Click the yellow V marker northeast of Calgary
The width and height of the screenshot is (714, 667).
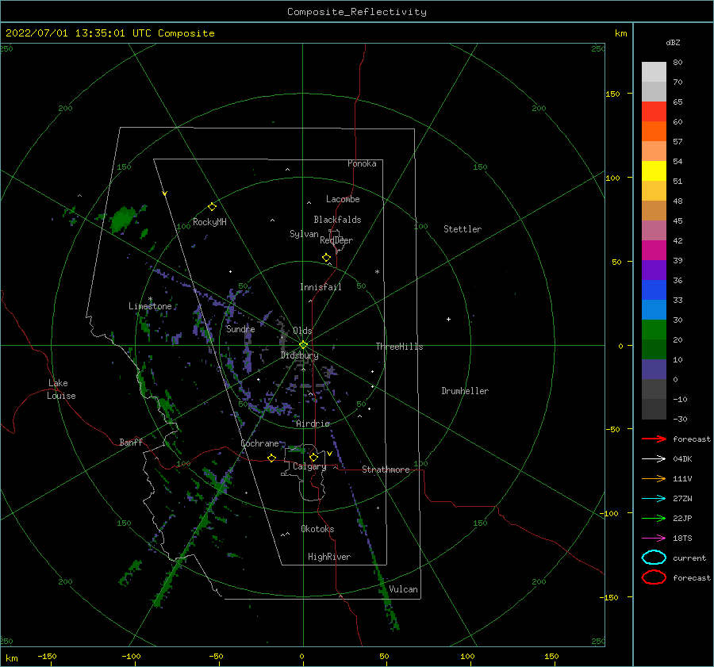click(x=329, y=454)
